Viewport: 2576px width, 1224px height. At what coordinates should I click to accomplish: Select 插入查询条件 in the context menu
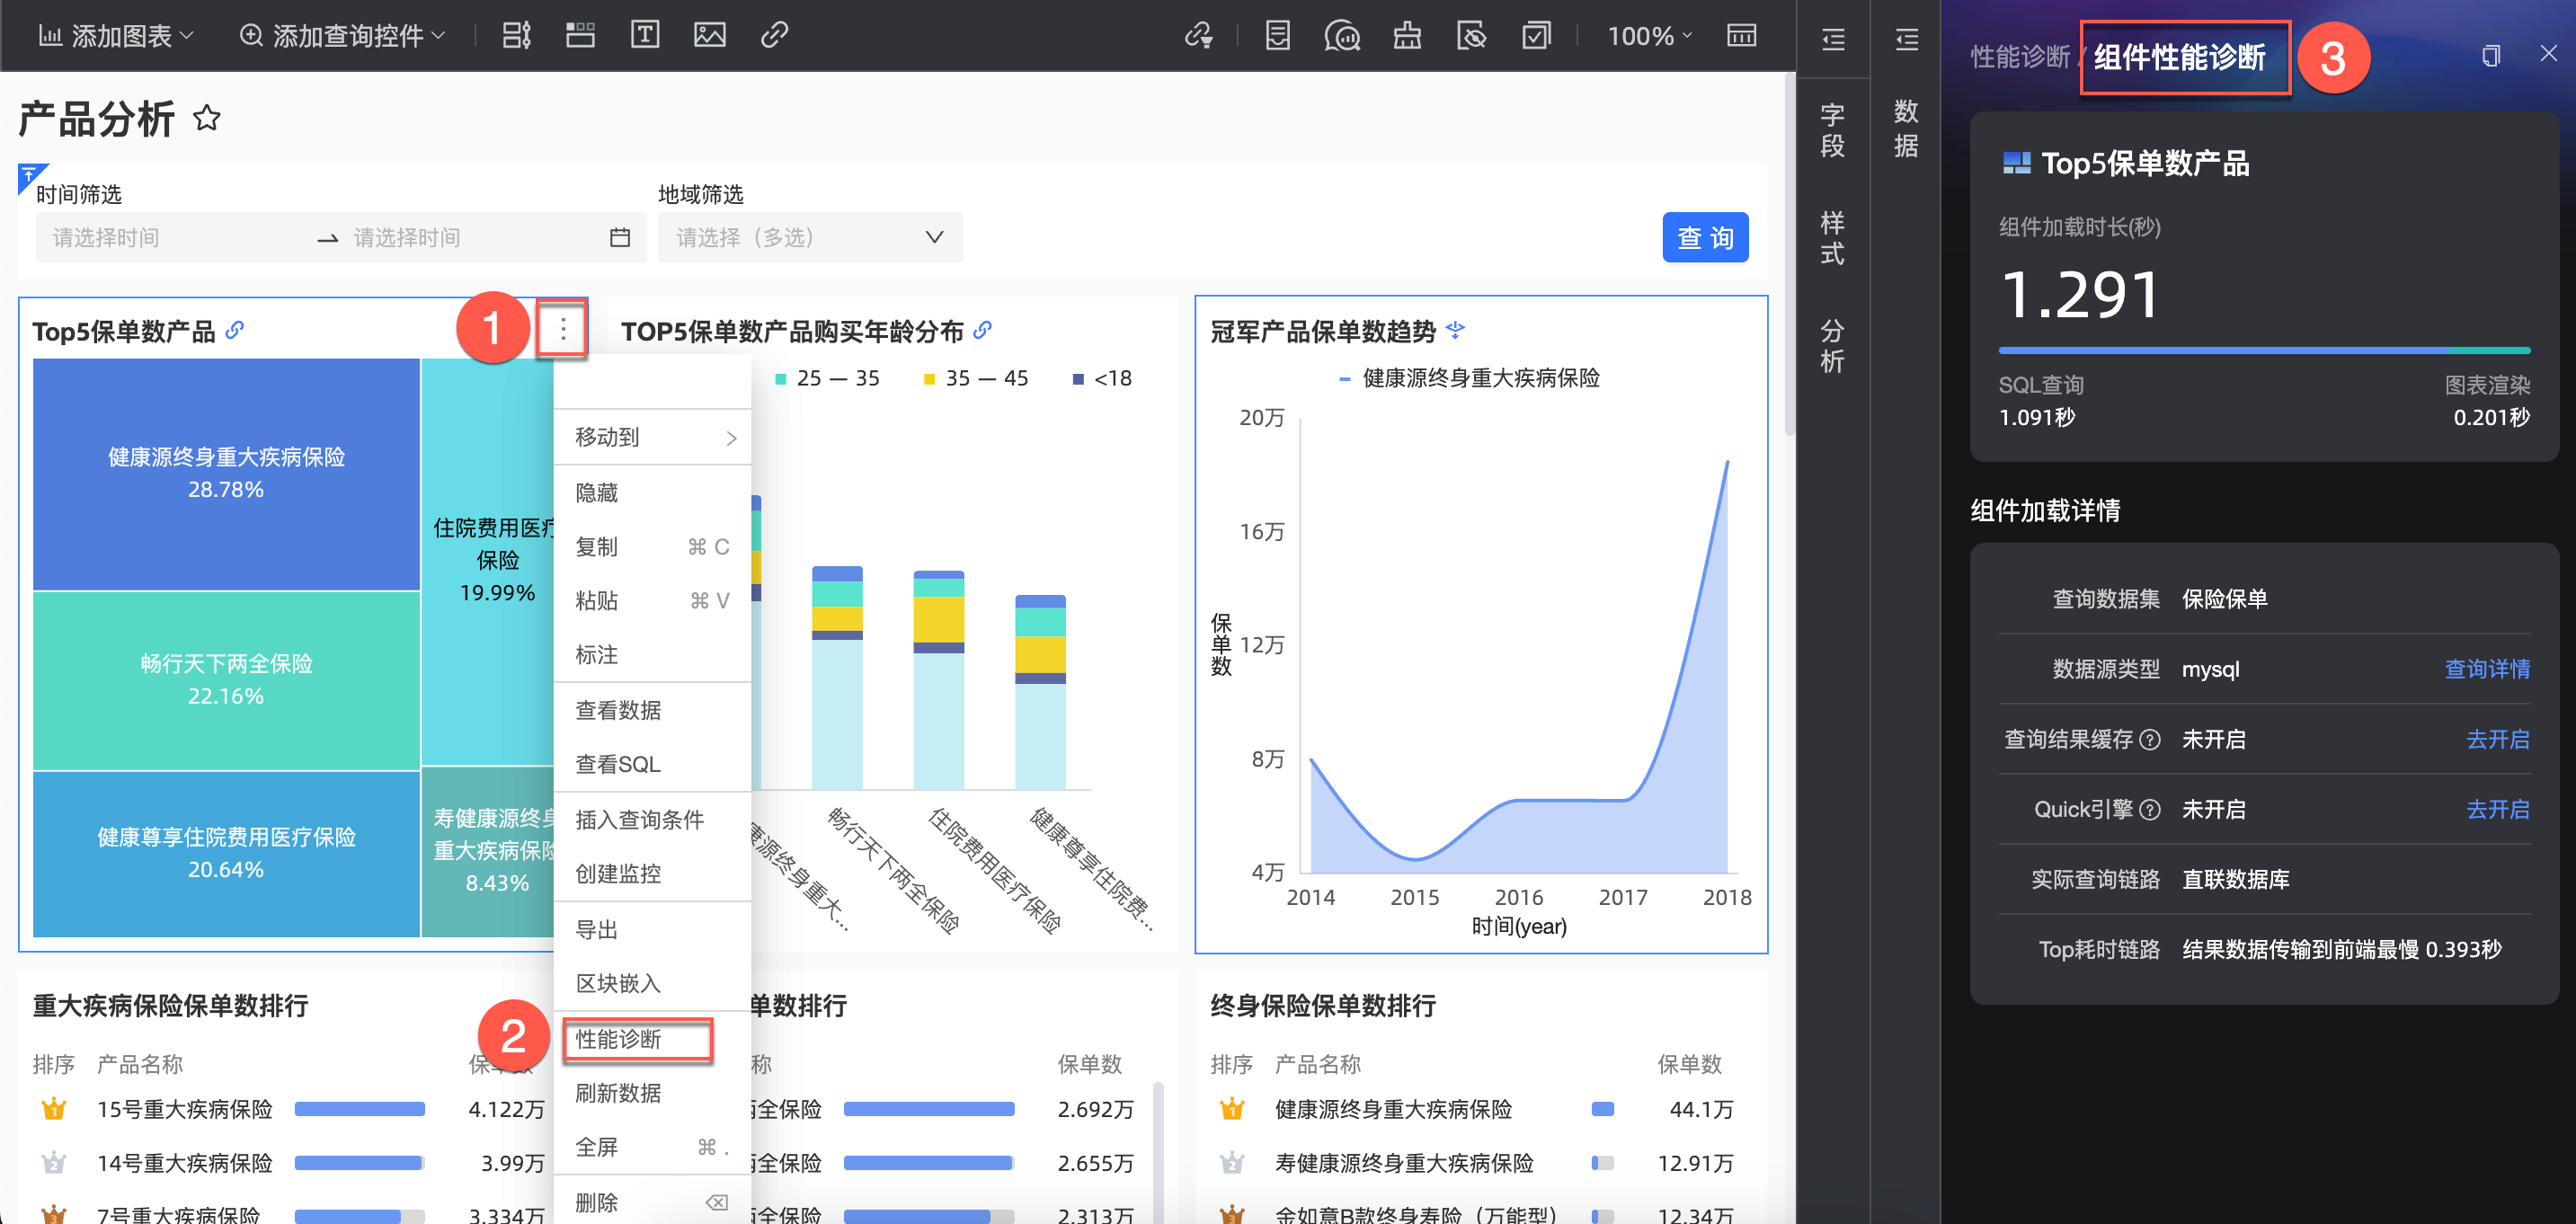(x=653, y=820)
